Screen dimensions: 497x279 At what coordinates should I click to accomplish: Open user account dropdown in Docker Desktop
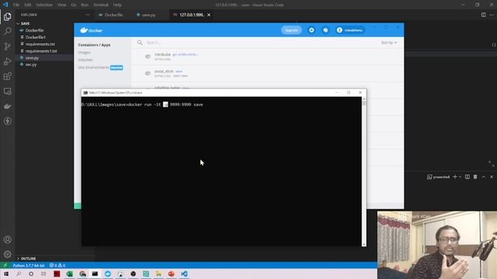point(350,30)
